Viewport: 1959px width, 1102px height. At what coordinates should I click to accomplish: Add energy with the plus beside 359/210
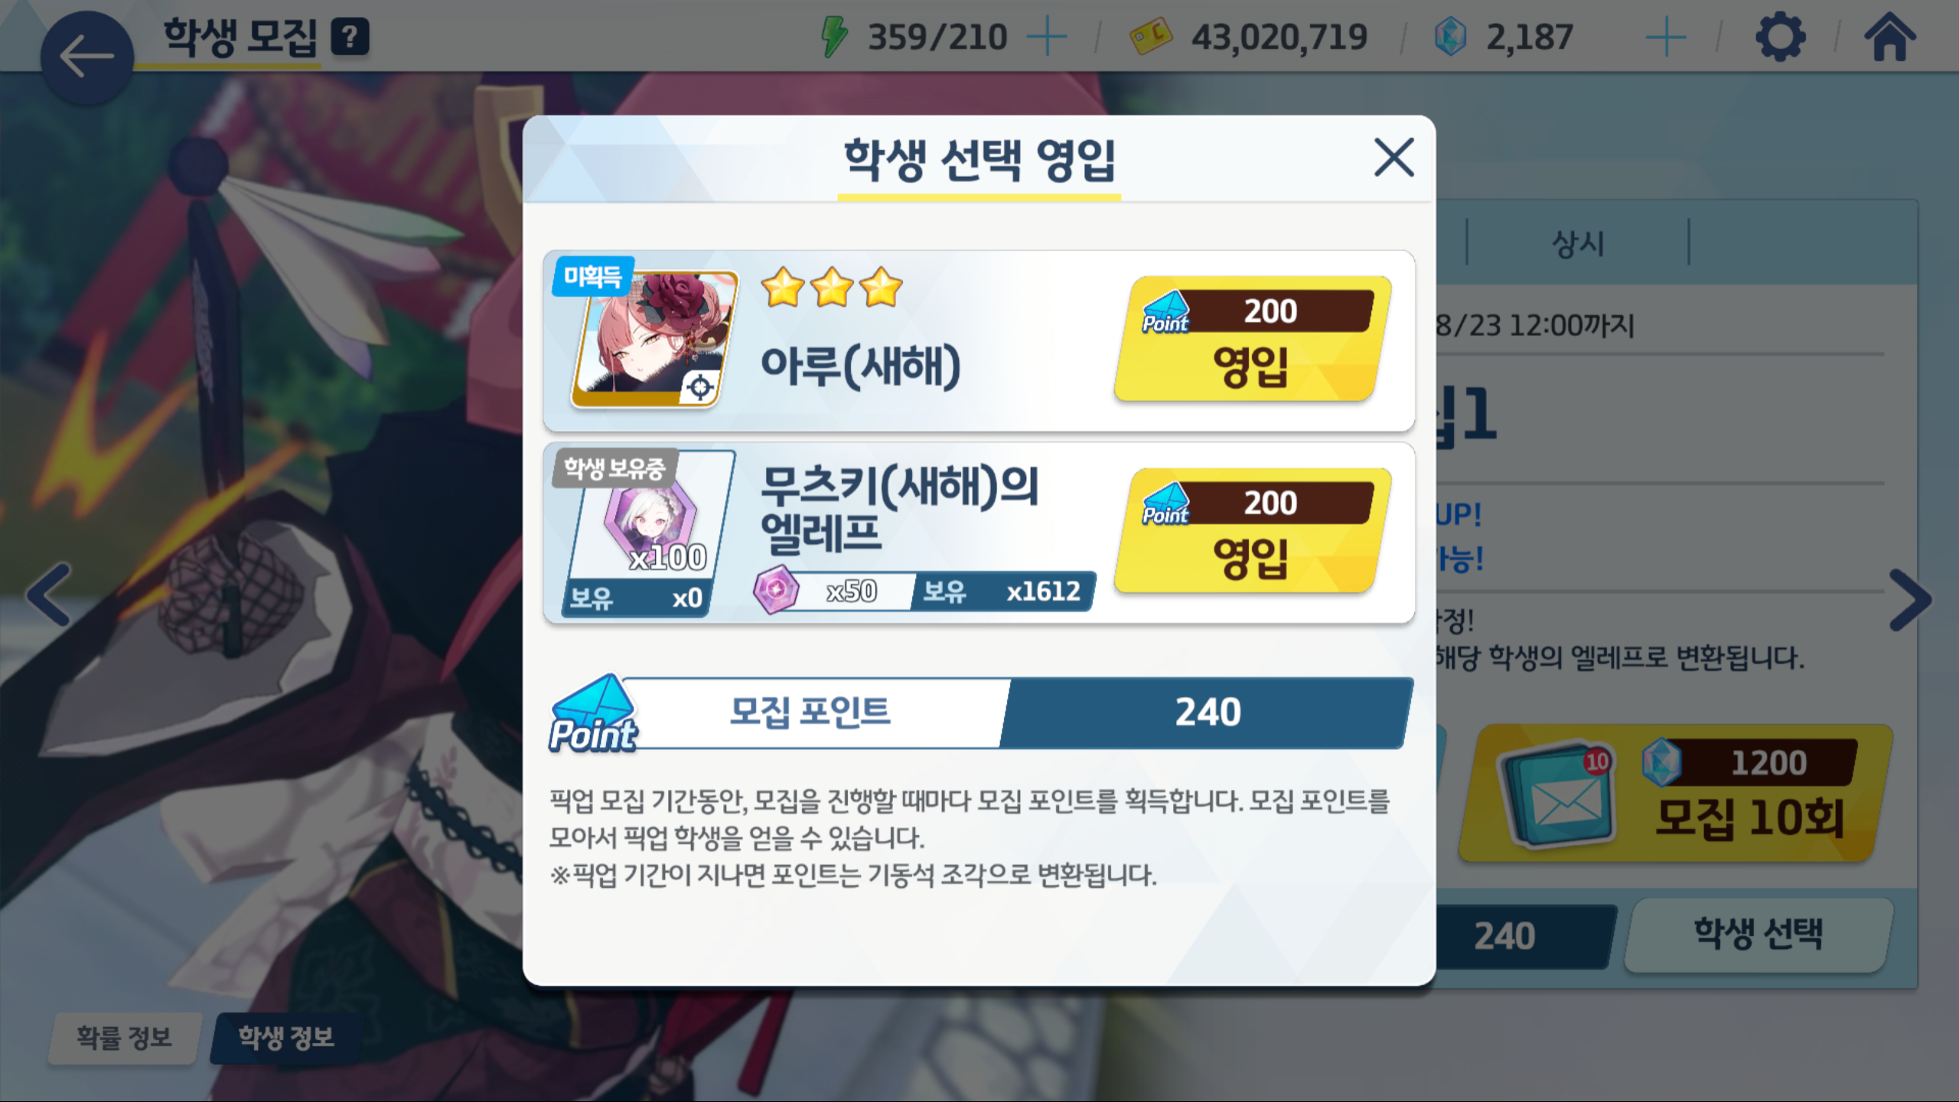1047,37
